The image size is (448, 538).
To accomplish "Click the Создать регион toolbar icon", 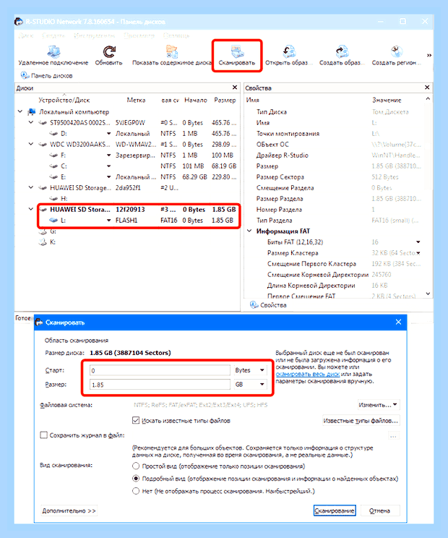I will [x=397, y=52].
